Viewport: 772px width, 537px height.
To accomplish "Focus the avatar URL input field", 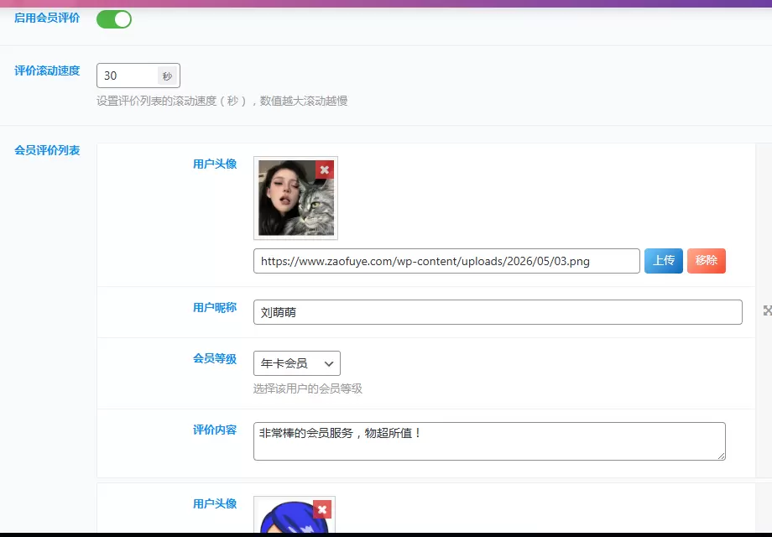I will [x=446, y=261].
